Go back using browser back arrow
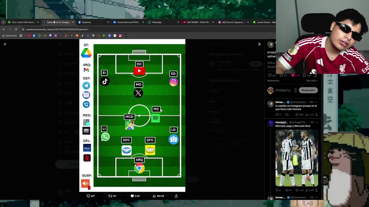This screenshot has height=207, width=369. (x=3, y=29)
